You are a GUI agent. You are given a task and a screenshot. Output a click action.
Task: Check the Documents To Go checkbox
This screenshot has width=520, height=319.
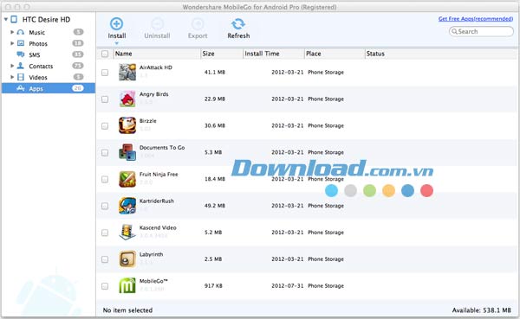pyautogui.click(x=105, y=152)
